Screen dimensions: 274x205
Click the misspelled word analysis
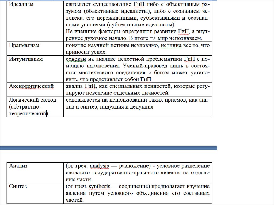[100, 166]
